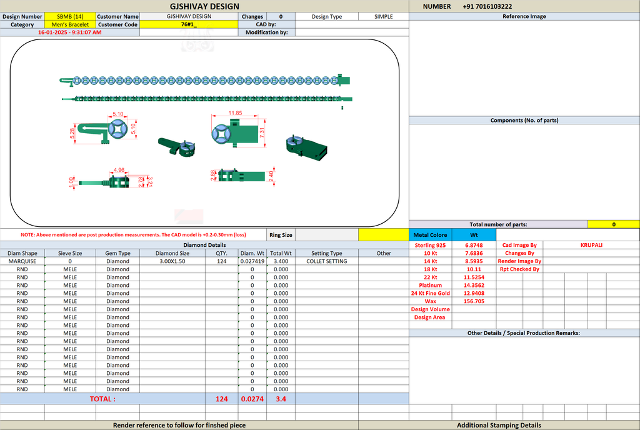The height and width of the screenshot is (430, 640).
Task: Click the 24 Kt Fine Gold weight 12.9408
Action: (474, 293)
